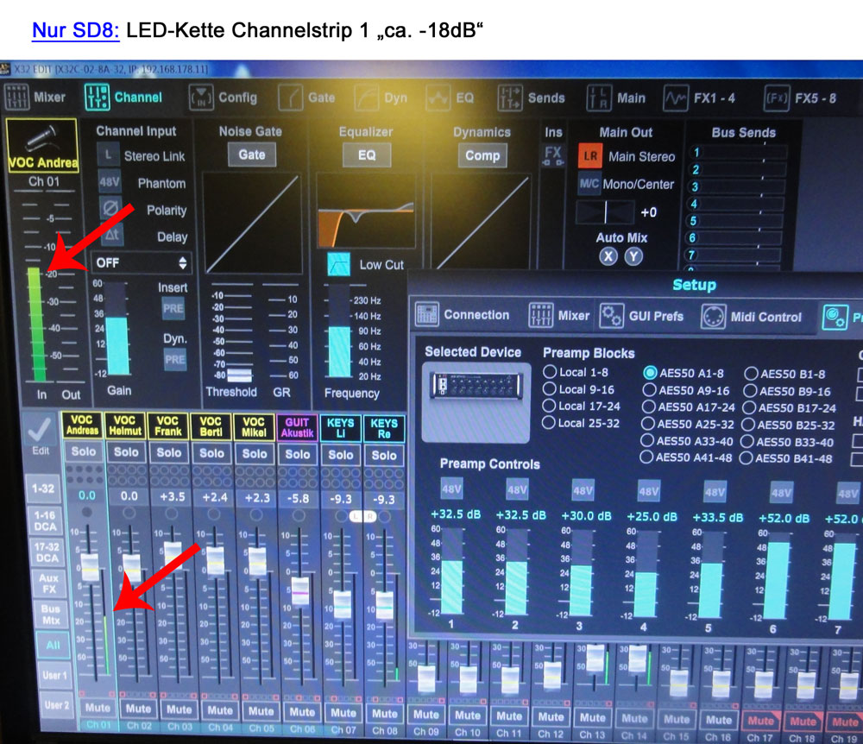Select the All bank view

pyautogui.click(x=53, y=645)
